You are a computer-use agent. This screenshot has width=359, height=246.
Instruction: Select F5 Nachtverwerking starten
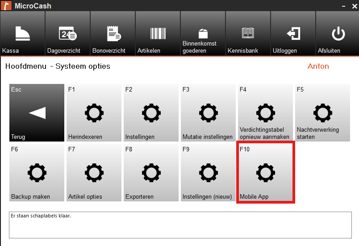pyautogui.click(x=322, y=113)
